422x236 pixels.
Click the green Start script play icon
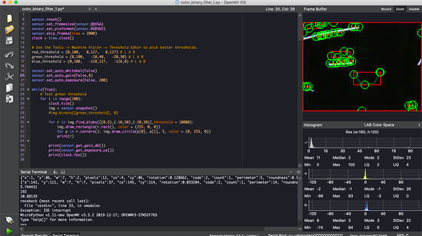pos(9,231)
